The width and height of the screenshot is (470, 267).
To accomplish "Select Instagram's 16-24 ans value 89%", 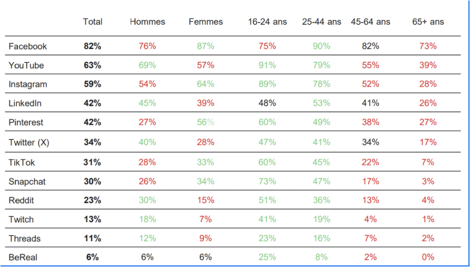I will point(267,84).
